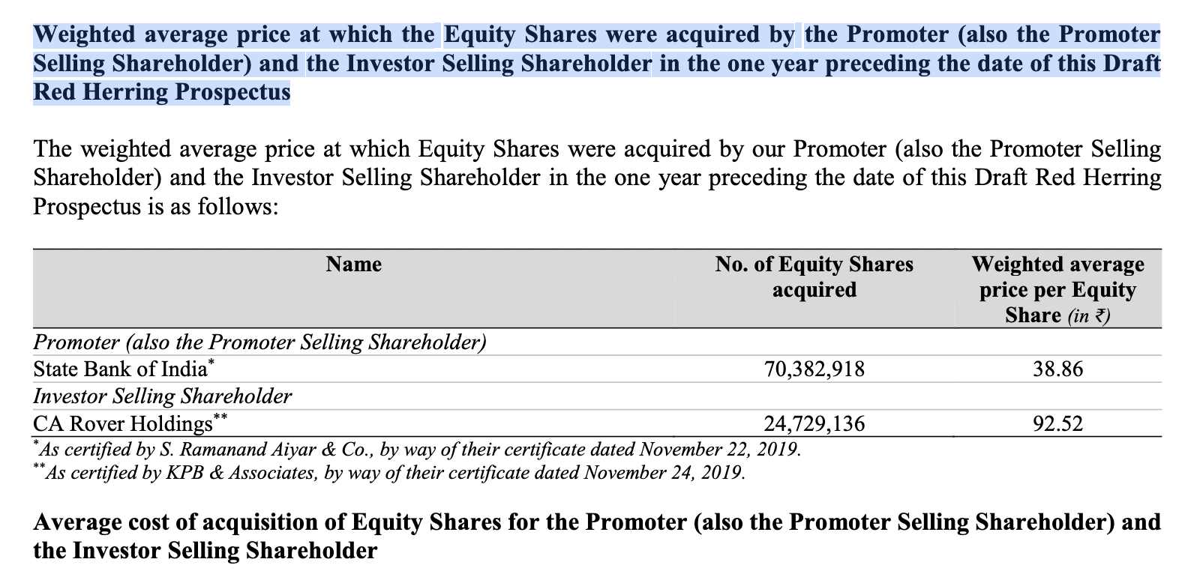The image size is (1200, 580).
Task: Click 'Investor Selling Shareholder' italic subheading
Action: [x=163, y=396]
